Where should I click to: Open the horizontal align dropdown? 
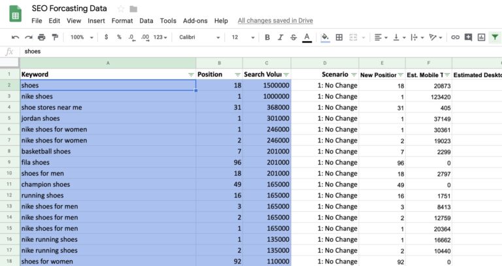click(380, 37)
